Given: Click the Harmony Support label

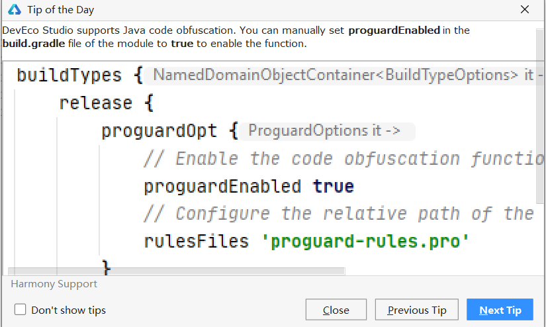Looking at the screenshot, I should 54,284.
